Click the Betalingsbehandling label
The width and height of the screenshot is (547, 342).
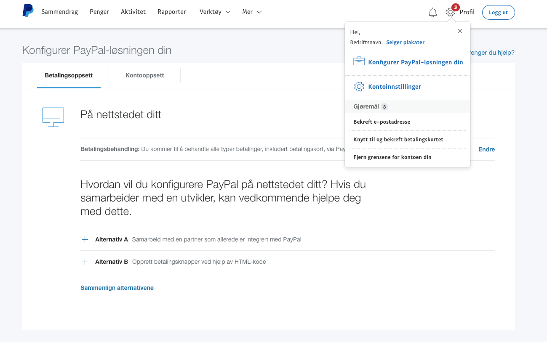click(x=110, y=149)
